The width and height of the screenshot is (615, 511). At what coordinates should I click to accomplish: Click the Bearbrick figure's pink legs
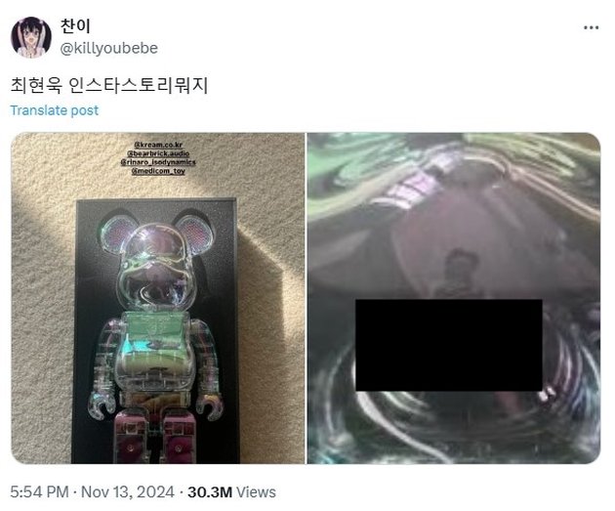pos(155,435)
